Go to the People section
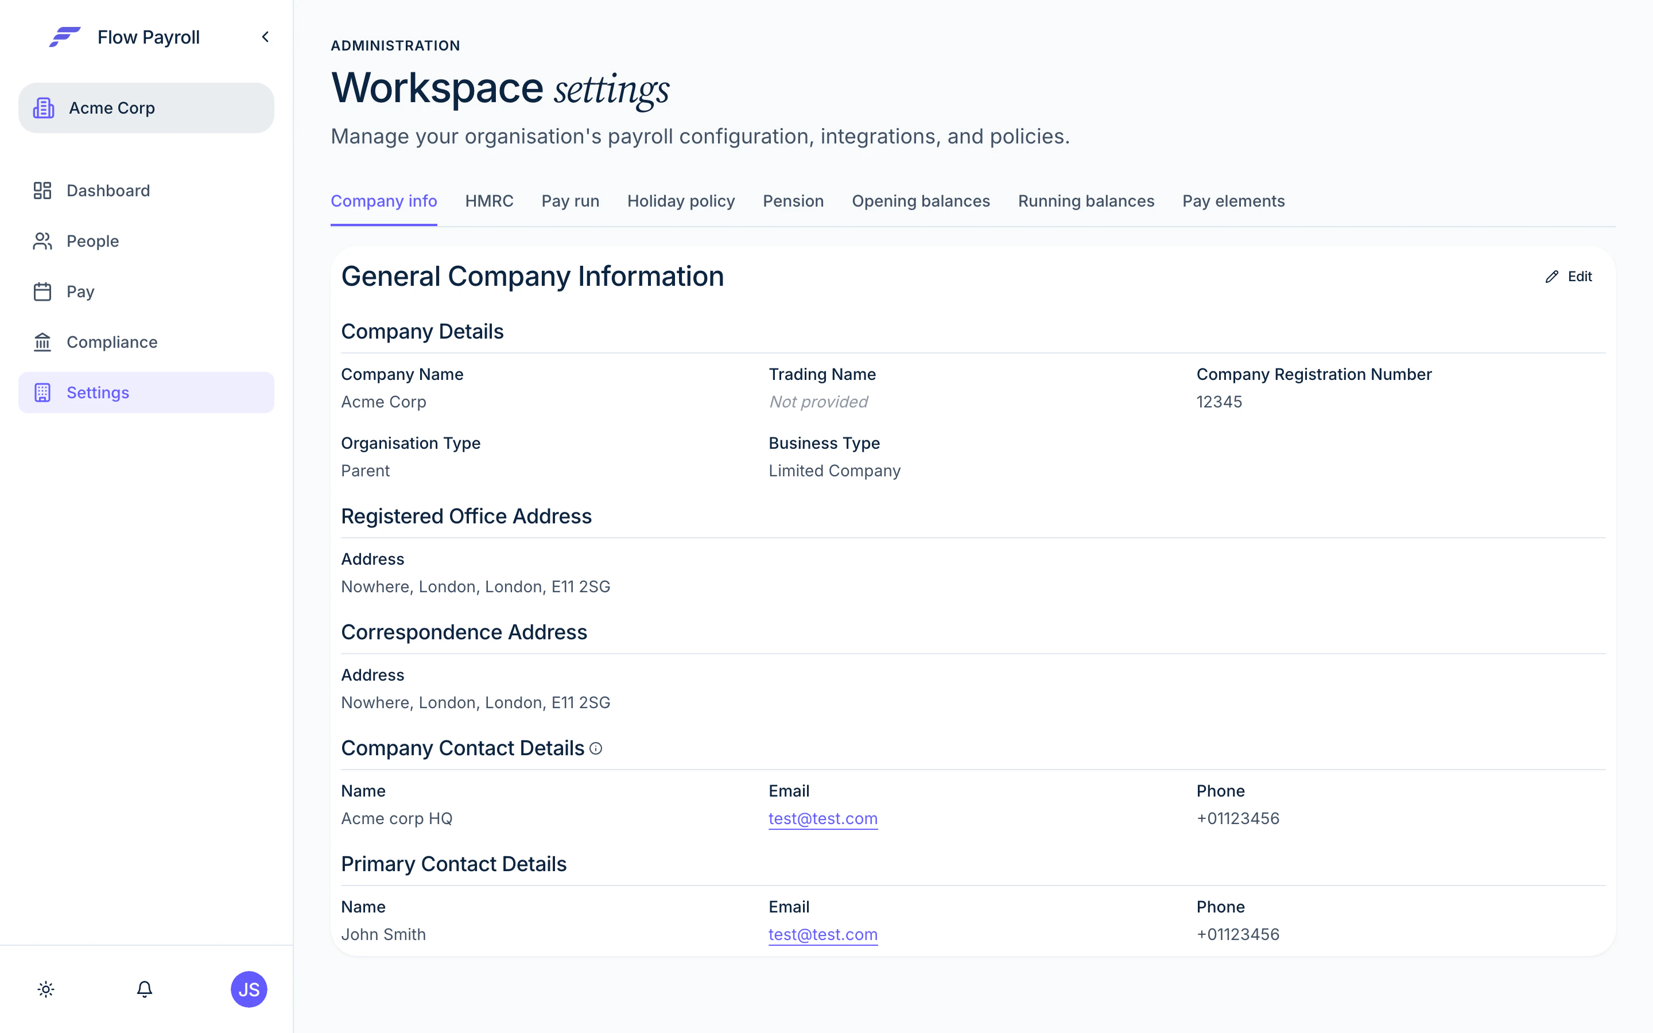This screenshot has width=1653, height=1033. tap(146, 241)
